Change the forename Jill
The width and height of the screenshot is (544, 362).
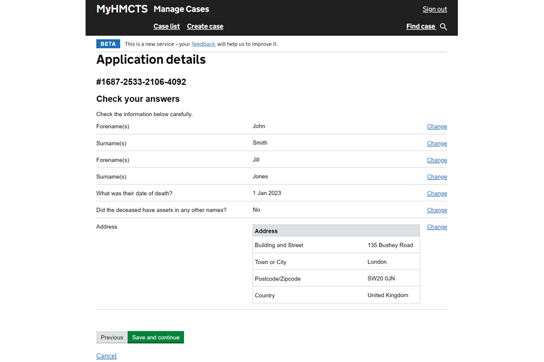tap(437, 160)
